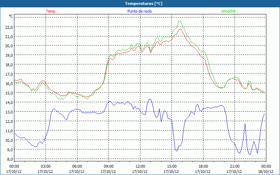Click the "17/10/12" date beneath 21:00
The width and height of the screenshot is (280, 175).
coord(234,171)
